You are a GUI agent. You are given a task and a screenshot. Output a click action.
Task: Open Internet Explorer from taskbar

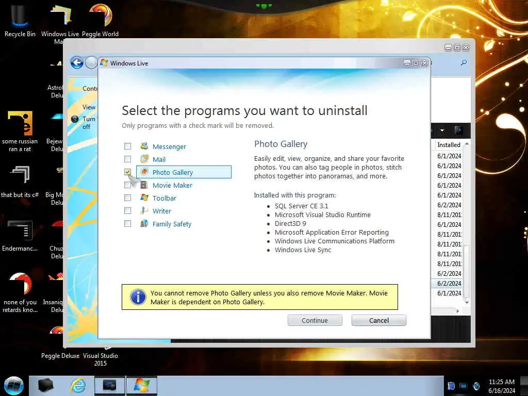point(78,386)
